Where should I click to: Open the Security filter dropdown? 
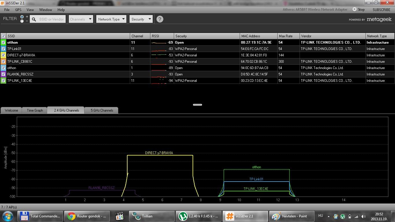click(141, 19)
